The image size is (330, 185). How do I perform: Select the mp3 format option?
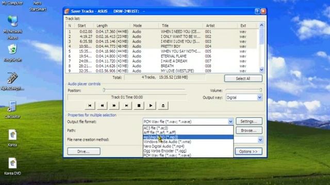[x=188, y=137]
